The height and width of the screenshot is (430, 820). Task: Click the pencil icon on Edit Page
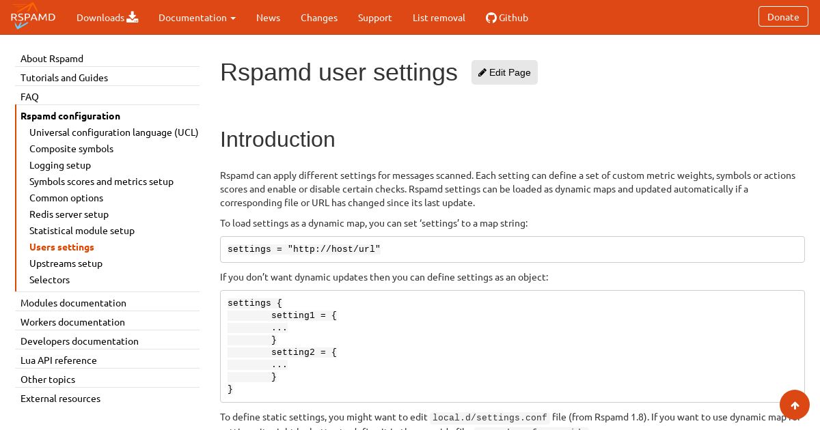click(x=482, y=72)
